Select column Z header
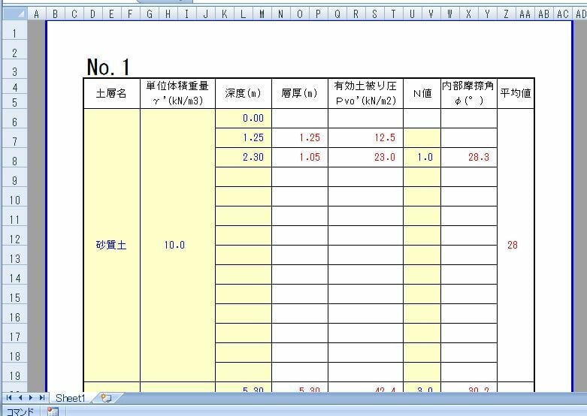The height and width of the screenshot is (416, 587). [506, 14]
